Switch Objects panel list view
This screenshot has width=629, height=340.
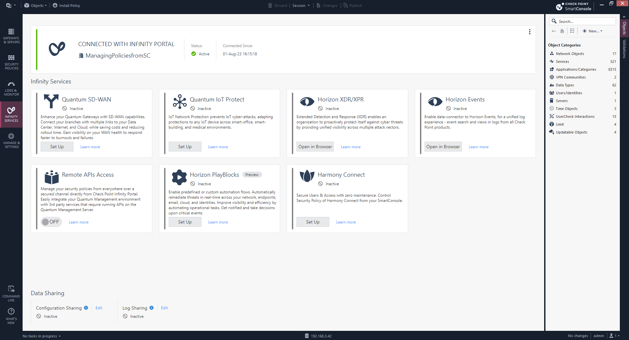pos(572,31)
